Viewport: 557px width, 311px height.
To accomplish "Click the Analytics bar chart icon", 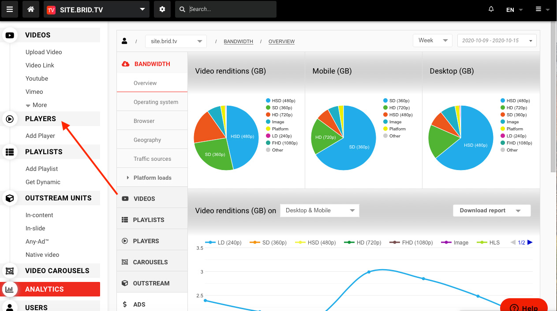I will point(10,289).
